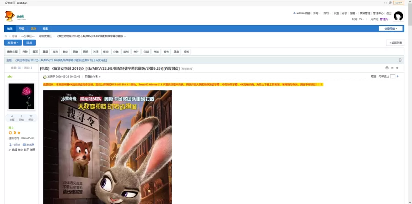Image resolution: width=412 pixels, height=204 pixels.
Task: Click the admin user icon
Action: click(294, 13)
